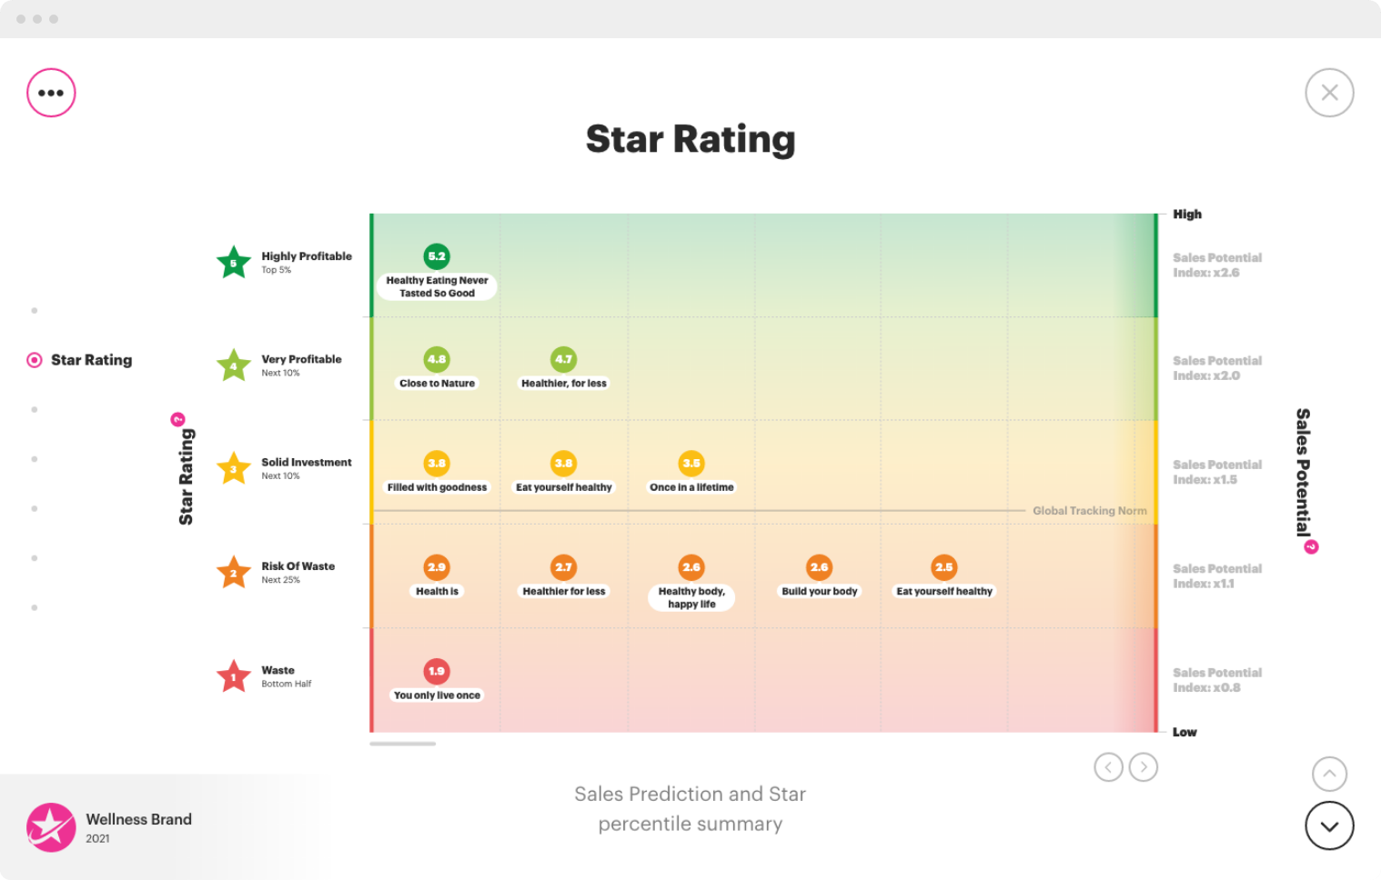Select the Star Rating radio button
Screen dimensions: 1381x880
(35, 359)
